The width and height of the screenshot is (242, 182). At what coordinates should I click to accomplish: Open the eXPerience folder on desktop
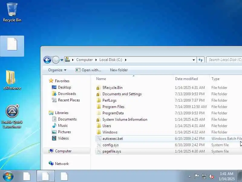12,80
